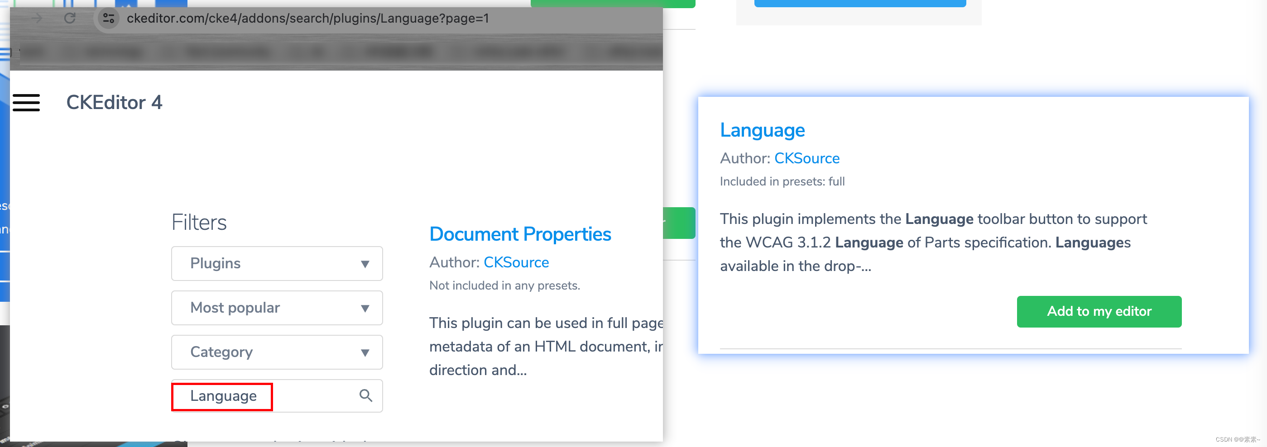Open the CKEditor 4 hamburger menu
The image size is (1267, 447).
pos(26,103)
